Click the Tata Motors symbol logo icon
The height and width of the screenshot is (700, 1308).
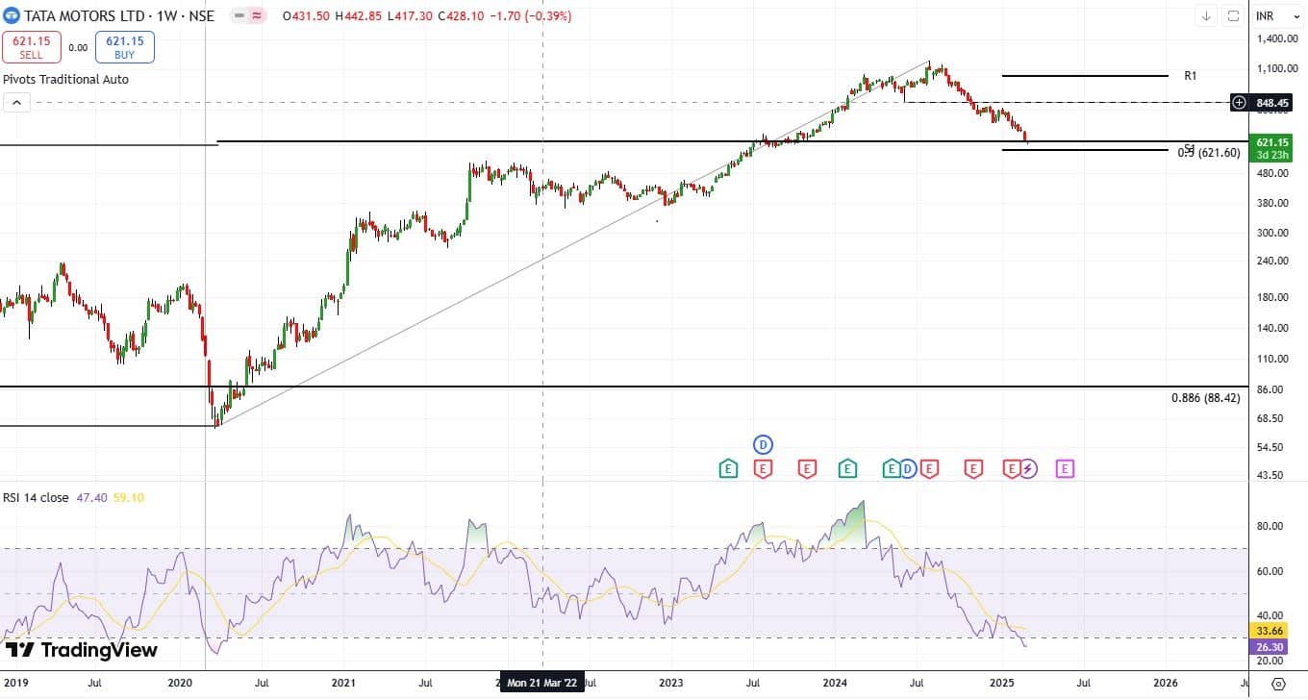(x=12, y=15)
